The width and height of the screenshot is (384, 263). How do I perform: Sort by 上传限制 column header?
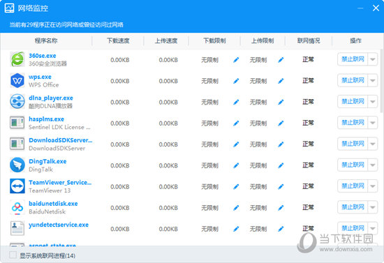[x=263, y=40]
